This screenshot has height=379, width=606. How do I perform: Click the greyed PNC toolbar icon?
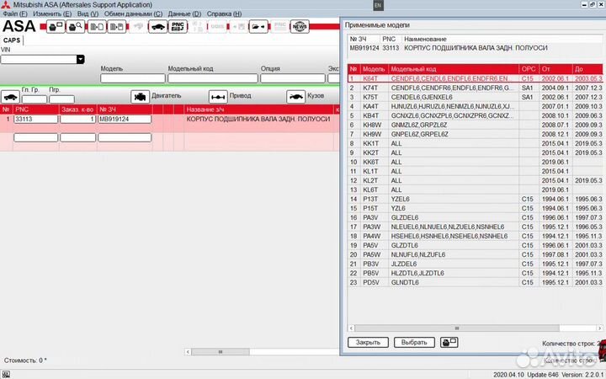pos(279,27)
